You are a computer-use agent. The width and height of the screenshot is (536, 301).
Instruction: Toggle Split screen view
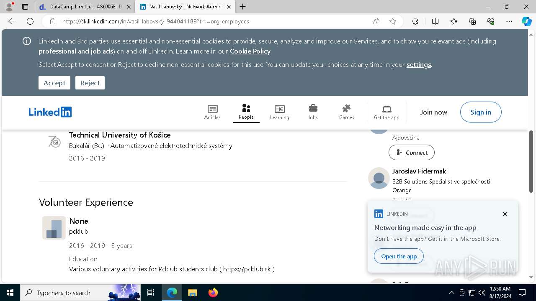(x=435, y=21)
